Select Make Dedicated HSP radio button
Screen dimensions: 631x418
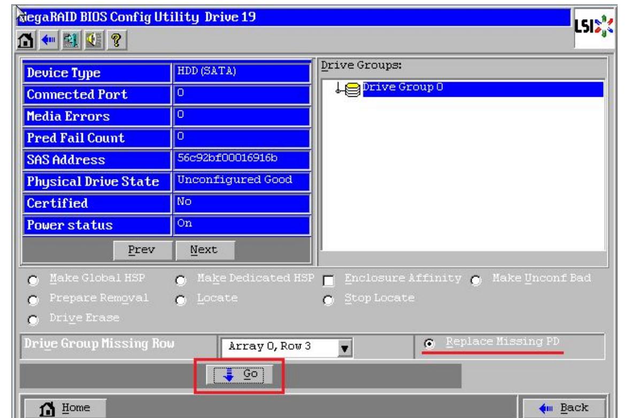181,280
